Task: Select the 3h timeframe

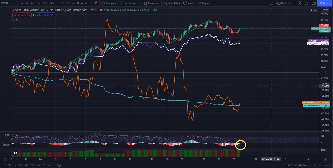Action: coord(69,3)
